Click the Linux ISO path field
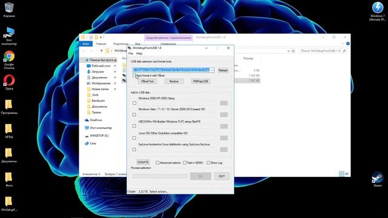 click(176, 138)
